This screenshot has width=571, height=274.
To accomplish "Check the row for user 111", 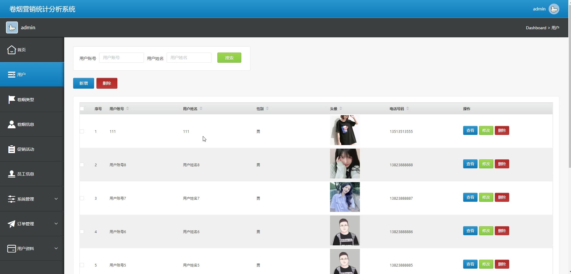I will [x=82, y=131].
